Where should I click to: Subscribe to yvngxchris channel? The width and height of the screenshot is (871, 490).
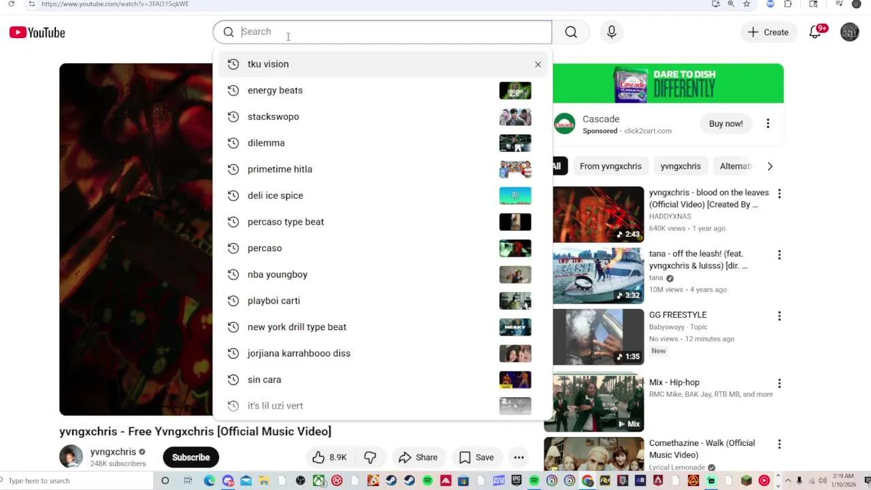191,457
